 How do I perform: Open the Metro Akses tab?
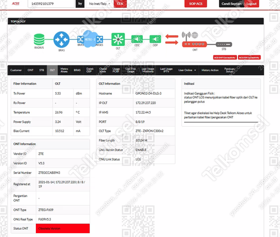click(64, 70)
